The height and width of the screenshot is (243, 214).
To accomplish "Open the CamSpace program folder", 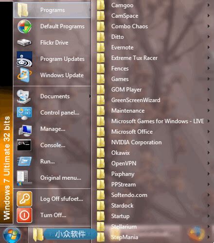I will pos(153,16).
